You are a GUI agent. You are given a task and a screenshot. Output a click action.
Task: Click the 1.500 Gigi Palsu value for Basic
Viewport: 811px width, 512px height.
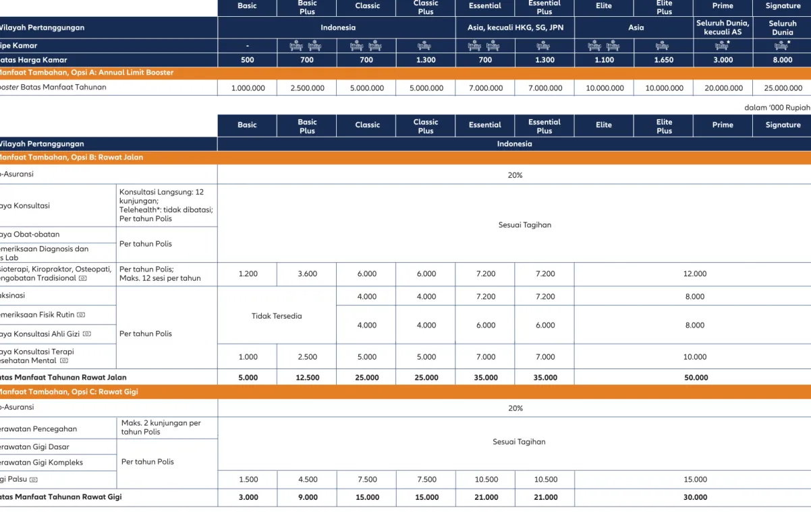[248, 480]
